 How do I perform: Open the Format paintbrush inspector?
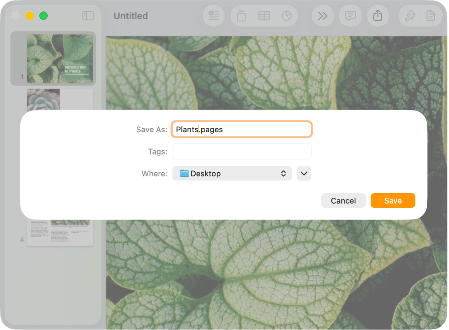point(410,16)
